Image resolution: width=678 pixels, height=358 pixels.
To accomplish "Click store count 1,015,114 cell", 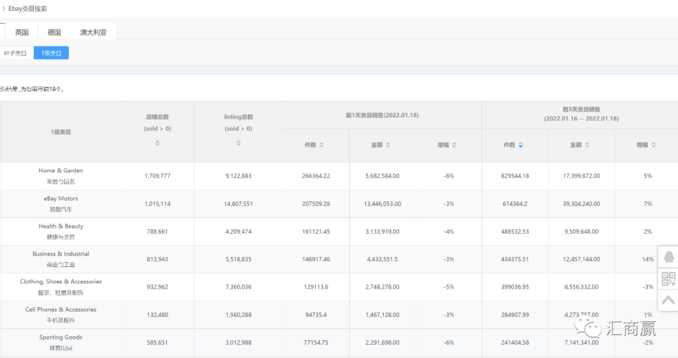I will (158, 204).
